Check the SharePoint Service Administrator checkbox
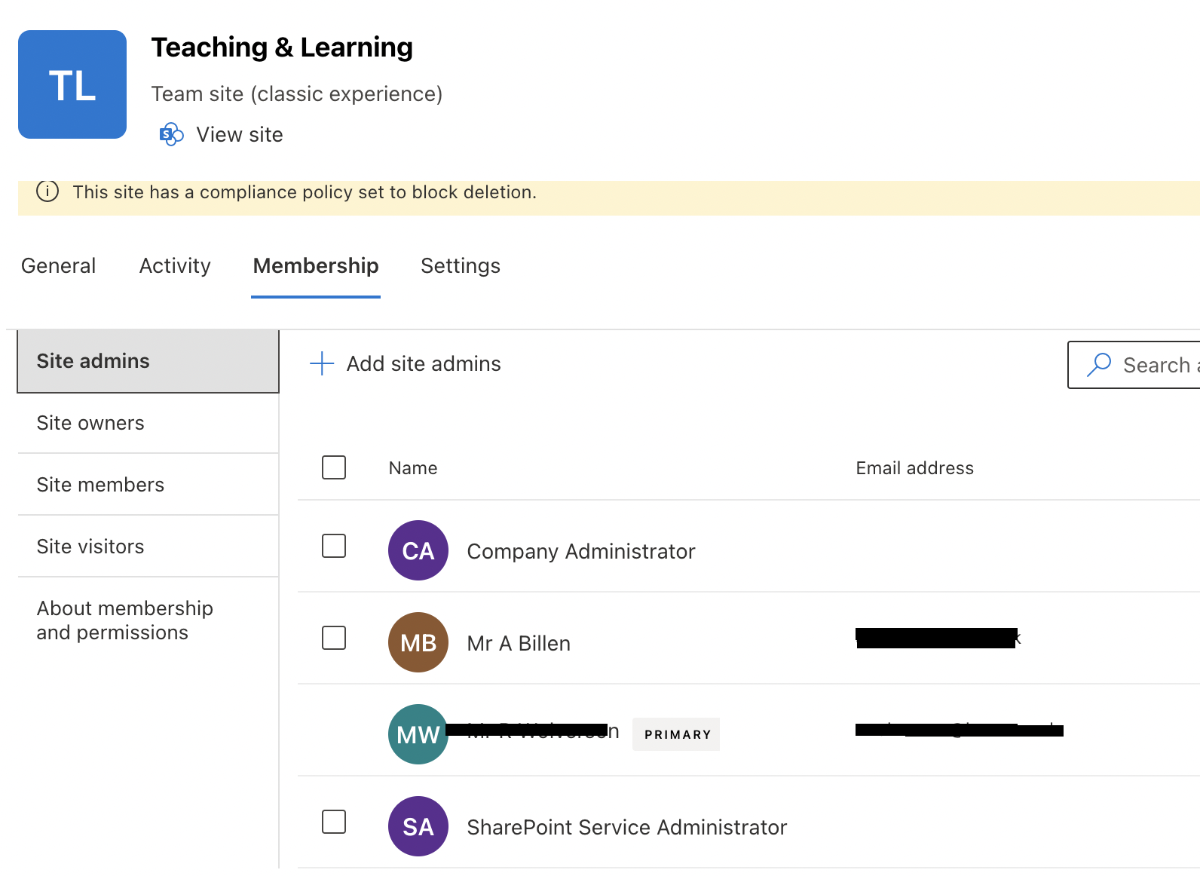The width and height of the screenshot is (1200, 876). (x=334, y=822)
